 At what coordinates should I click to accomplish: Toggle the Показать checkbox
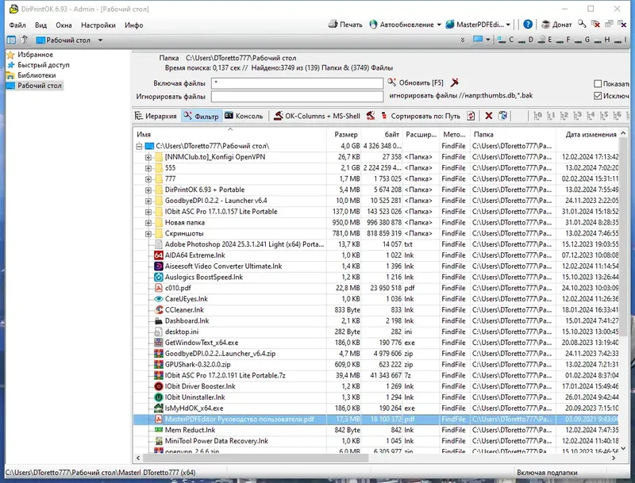tap(598, 84)
